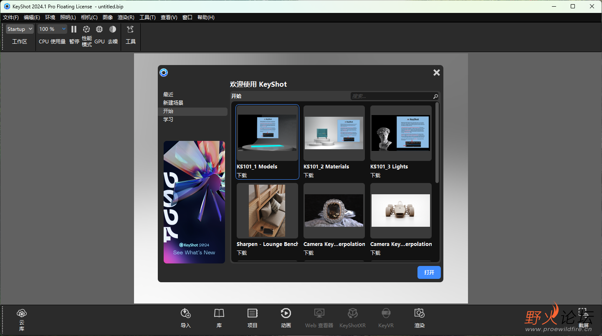602x336 pixels.
Task: Pause rendering with the 暂停 icon
Action: click(74, 29)
